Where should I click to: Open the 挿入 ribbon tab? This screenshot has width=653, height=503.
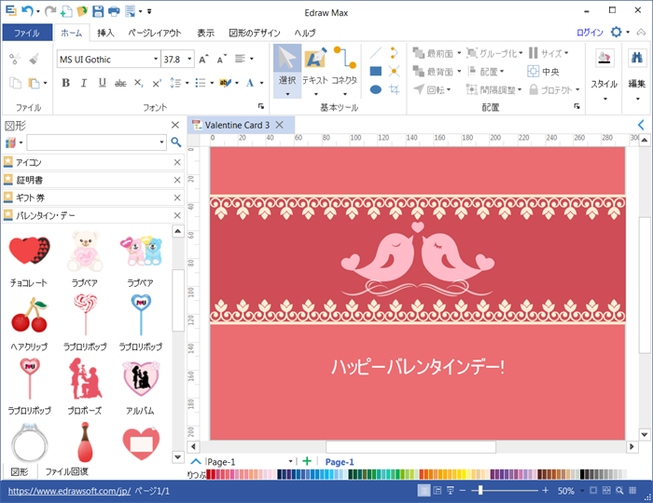[105, 33]
